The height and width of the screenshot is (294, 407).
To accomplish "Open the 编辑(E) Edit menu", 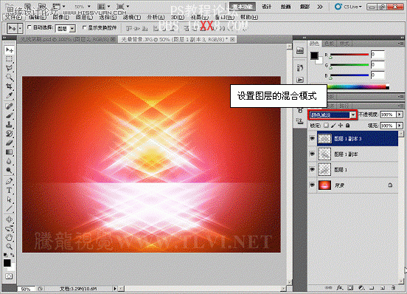I will [38, 17].
